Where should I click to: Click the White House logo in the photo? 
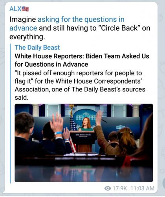point(85,116)
